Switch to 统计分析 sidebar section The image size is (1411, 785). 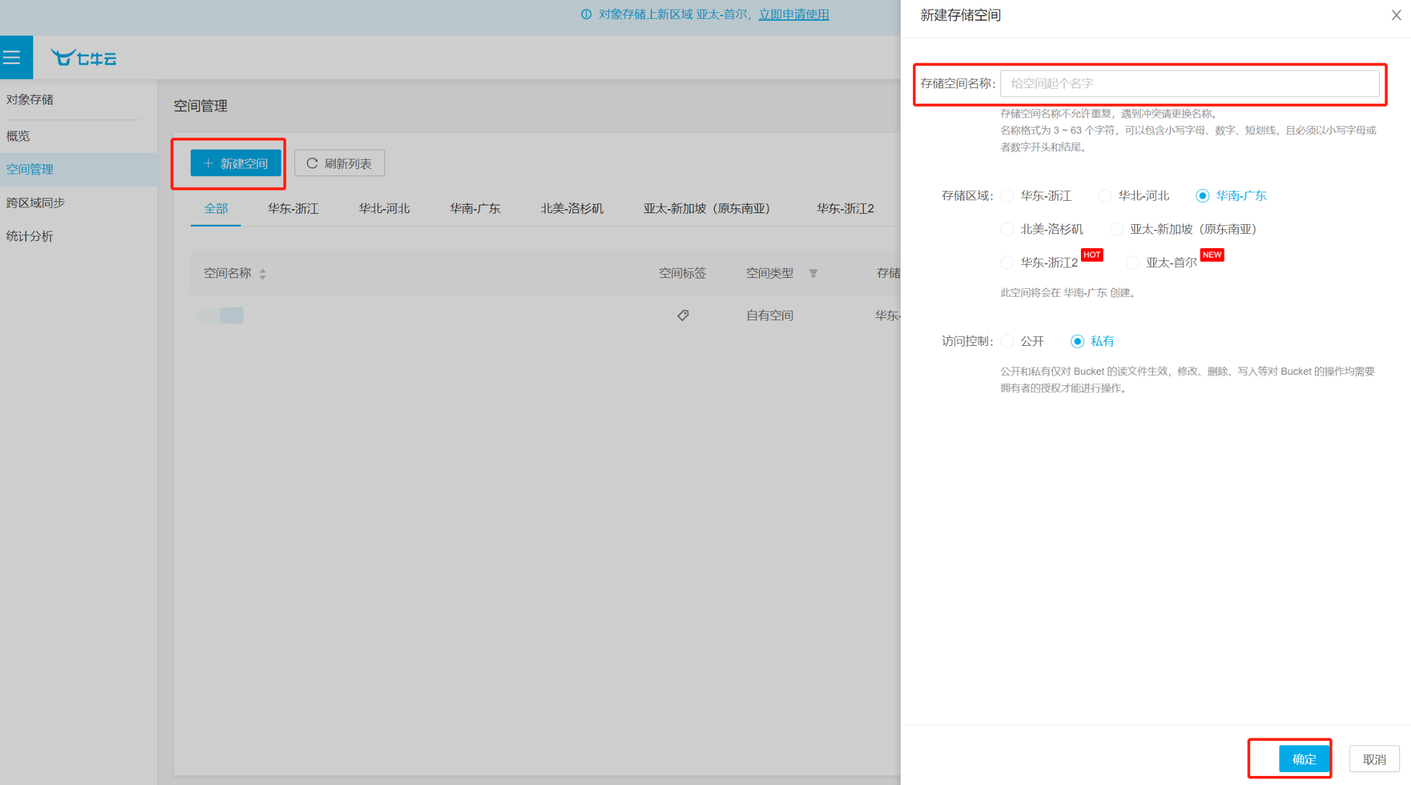pos(29,235)
